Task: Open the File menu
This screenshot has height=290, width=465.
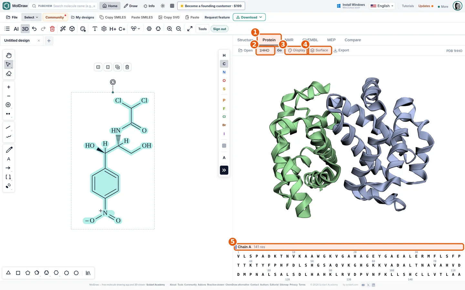Action: 12,17
